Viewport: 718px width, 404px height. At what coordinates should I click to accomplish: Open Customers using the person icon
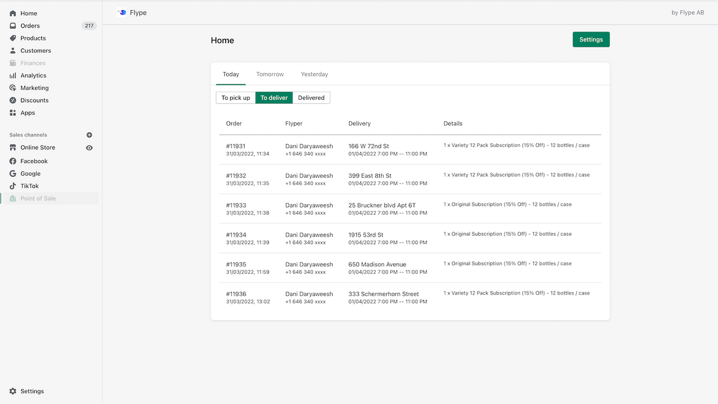[x=13, y=50]
